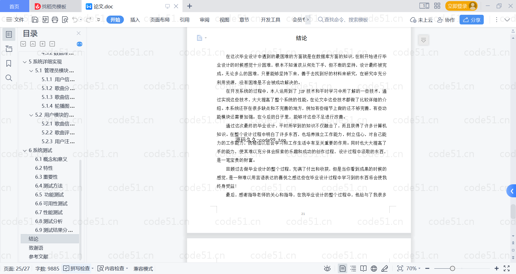Select the 引用 ribbon tab
This screenshot has width=516, height=274.
tap(185, 20)
